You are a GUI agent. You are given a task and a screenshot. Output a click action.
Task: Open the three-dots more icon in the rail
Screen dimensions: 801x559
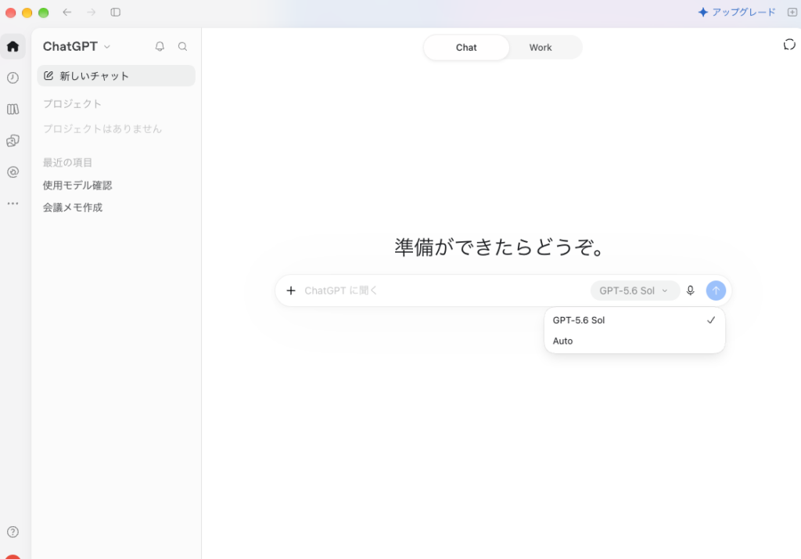pos(13,204)
